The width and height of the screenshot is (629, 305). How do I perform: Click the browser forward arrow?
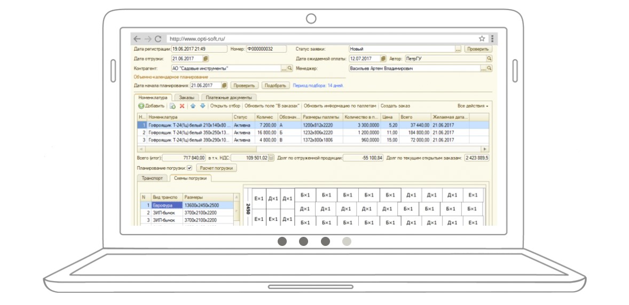pyautogui.click(x=147, y=39)
